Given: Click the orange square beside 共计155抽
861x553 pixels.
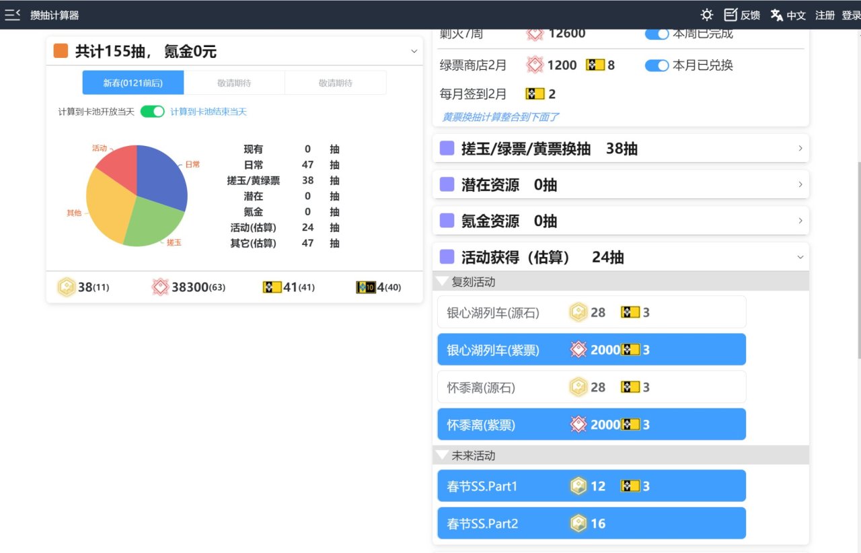Looking at the screenshot, I should click(x=61, y=51).
